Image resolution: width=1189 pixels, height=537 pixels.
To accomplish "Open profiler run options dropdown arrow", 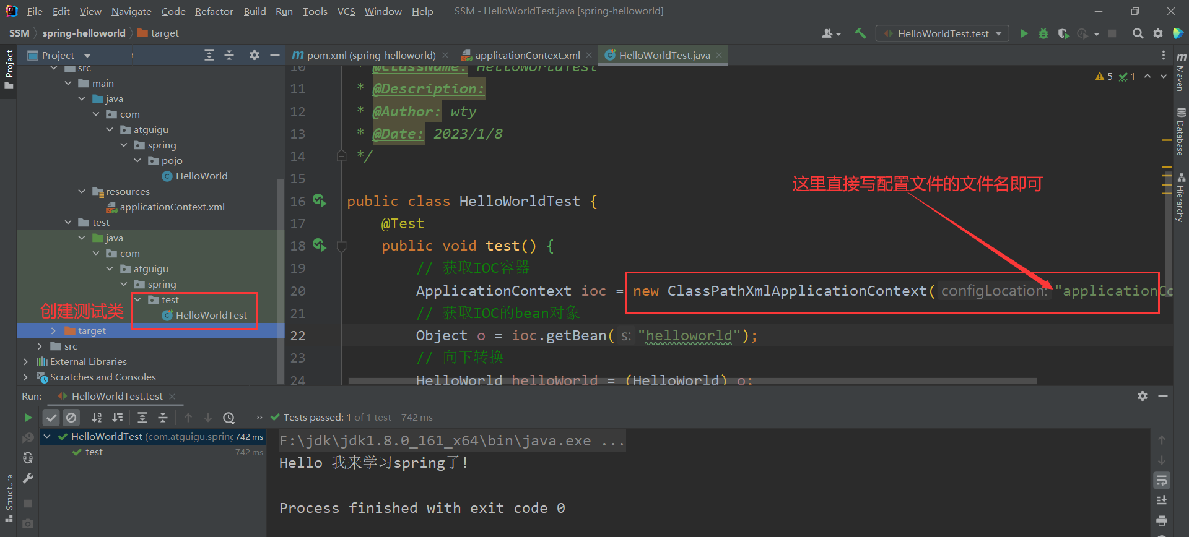I will click(1097, 34).
